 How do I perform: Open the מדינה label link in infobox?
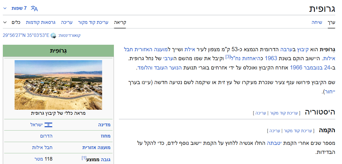tap(104, 125)
